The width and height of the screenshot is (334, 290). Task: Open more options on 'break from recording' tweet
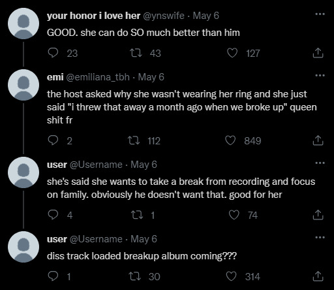coord(320,163)
